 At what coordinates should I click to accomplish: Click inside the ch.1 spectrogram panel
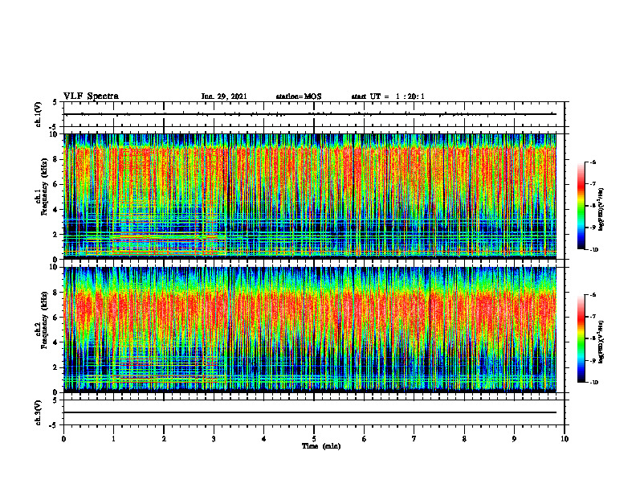pyautogui.click(x=310, y=196)
